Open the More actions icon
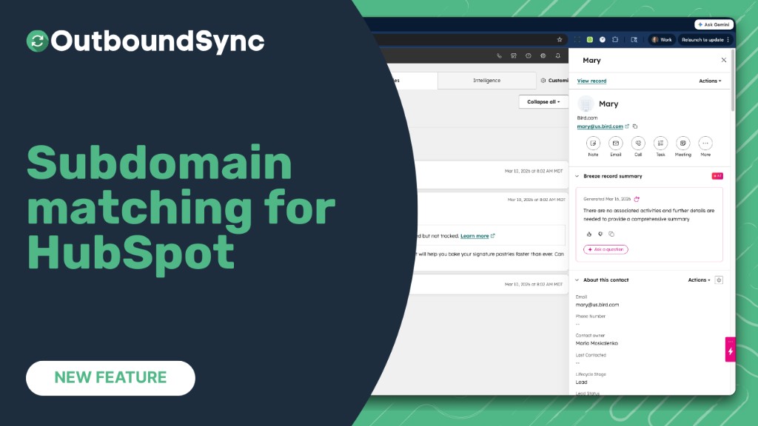The width and height of the screenshot is (758, 426). click(x=704, y=143)
